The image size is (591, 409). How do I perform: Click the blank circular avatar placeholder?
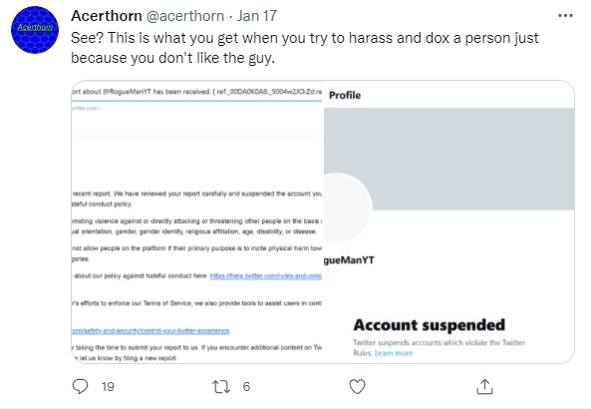348,207
